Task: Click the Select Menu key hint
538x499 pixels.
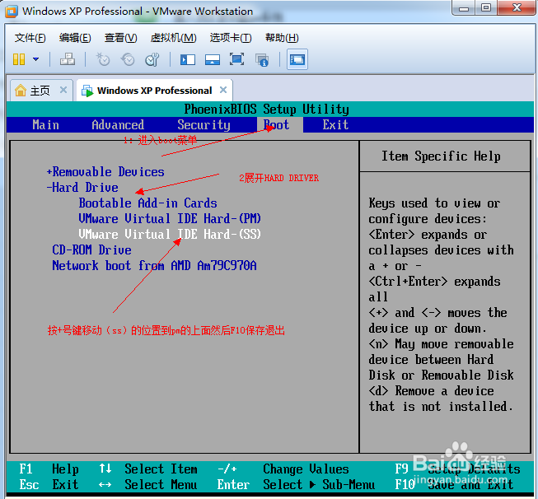Action: pos(147,485)
